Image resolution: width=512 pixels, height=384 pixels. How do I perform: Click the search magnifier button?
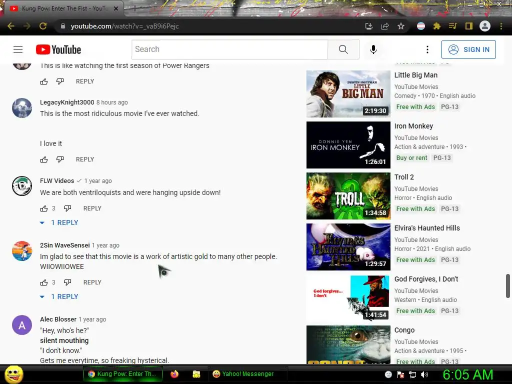[x=343, y=49]
